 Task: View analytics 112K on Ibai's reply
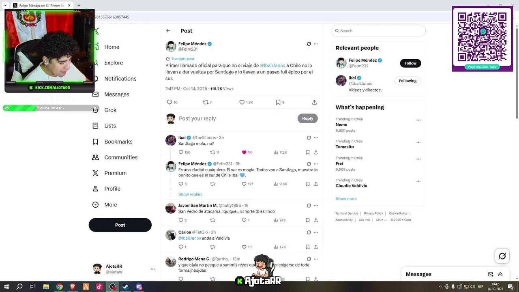point(280,152)
